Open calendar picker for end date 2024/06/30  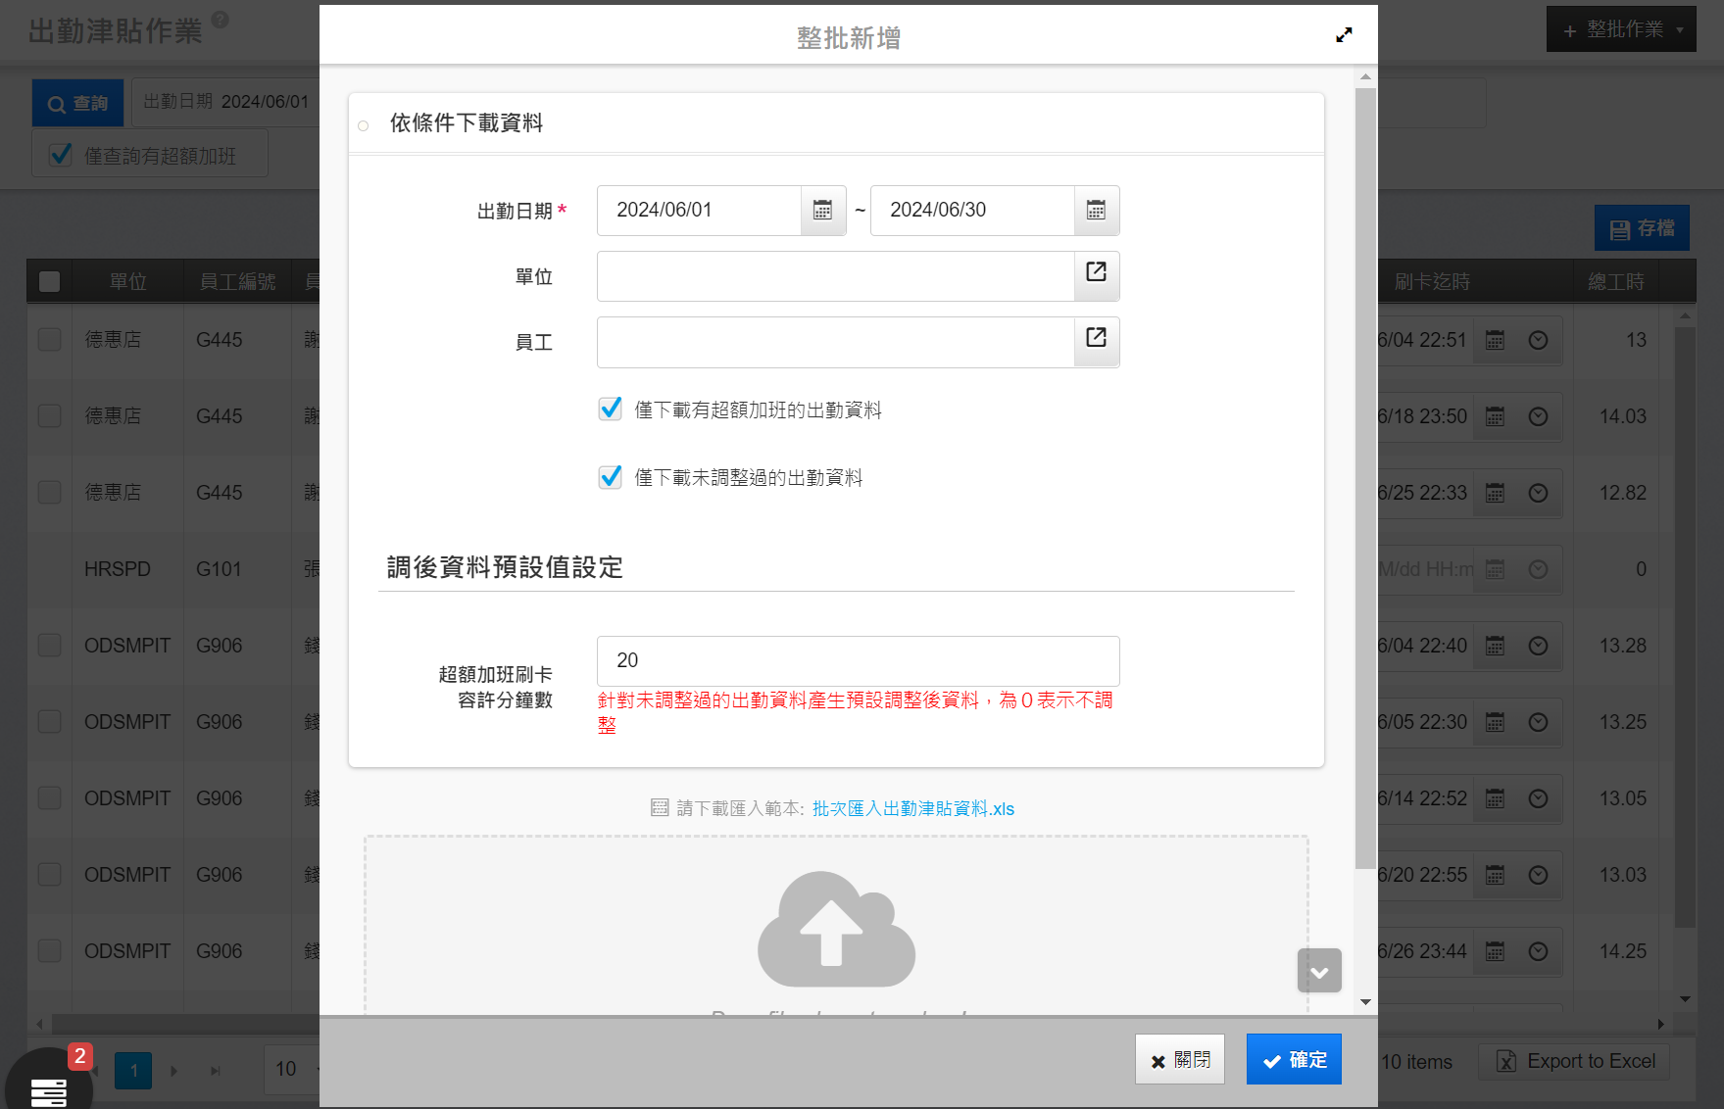pos(1096,211)
